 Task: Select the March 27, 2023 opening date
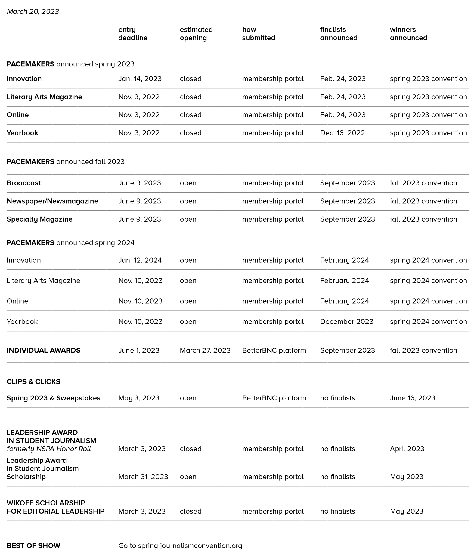[205, 350]
